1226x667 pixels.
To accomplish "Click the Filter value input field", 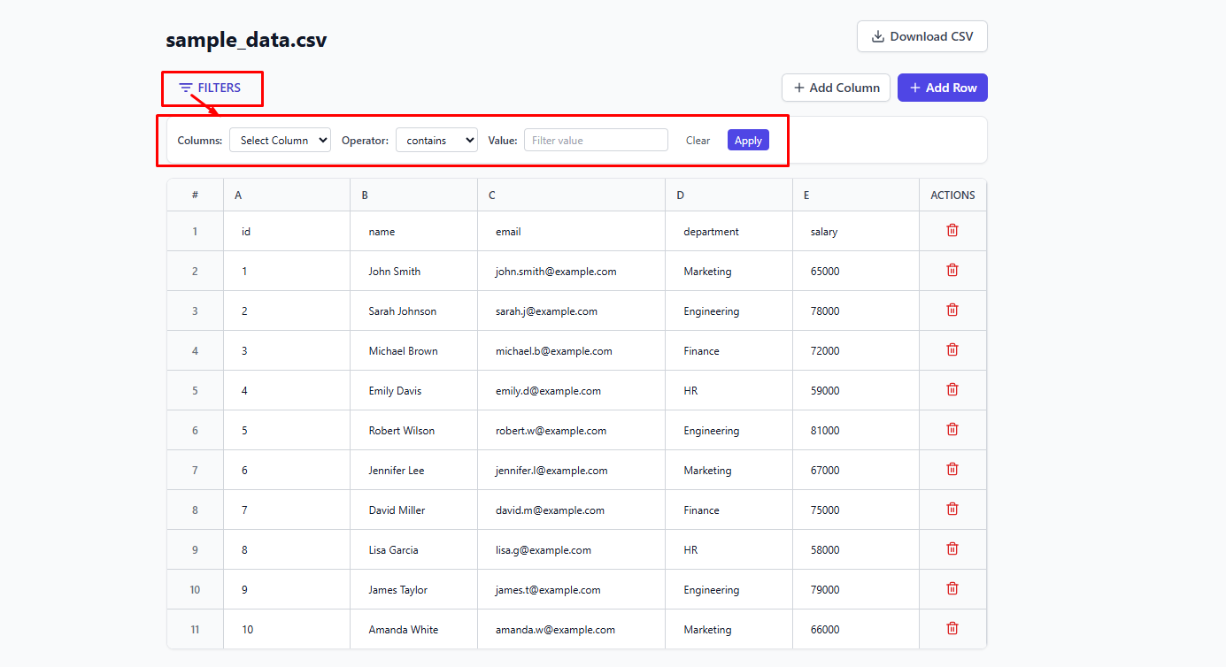I will point(596,140).
